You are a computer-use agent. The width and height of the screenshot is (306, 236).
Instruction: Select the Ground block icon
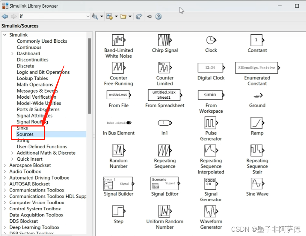pyautogui.click(x=258, y=95)
